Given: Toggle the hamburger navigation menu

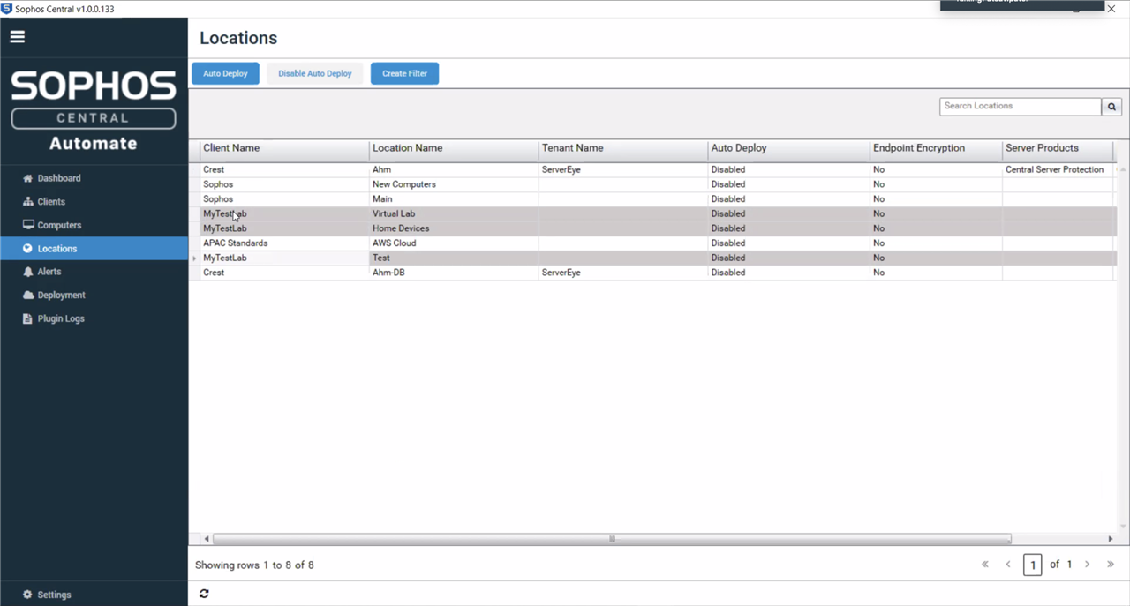Looking at the screenshot, I should (x=18, y=37).
